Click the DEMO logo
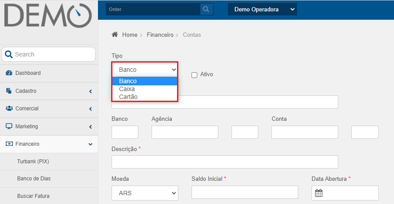 tap(48, 15)
